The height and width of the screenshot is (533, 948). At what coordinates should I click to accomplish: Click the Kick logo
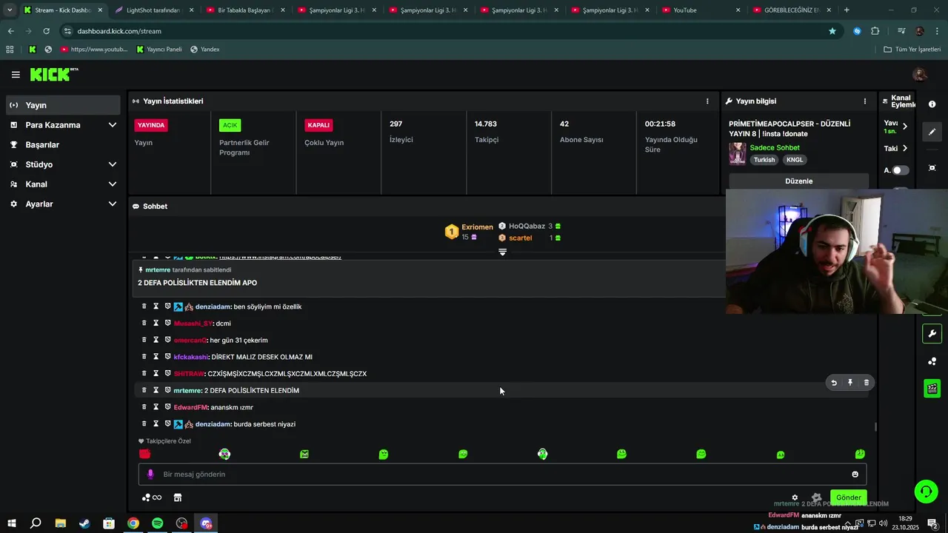tap(54, 75)
